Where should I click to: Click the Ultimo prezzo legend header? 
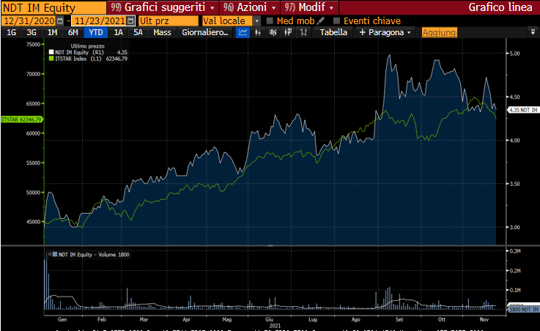tap(87, 45)
